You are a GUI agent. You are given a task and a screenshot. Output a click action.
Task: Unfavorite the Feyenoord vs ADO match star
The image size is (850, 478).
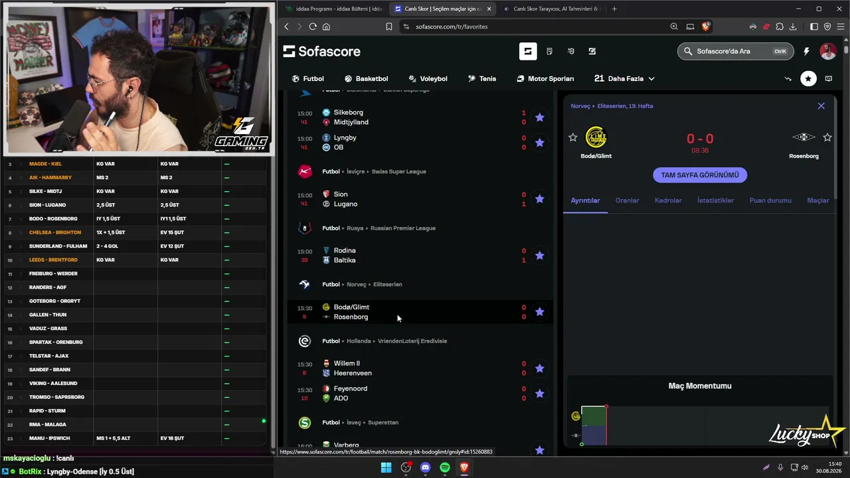click(539, 394)
